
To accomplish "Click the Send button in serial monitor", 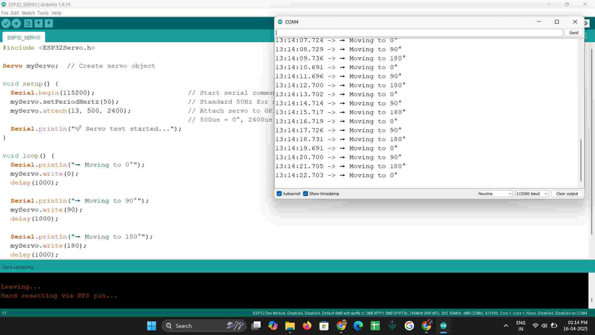I will (x=574, y=33).
